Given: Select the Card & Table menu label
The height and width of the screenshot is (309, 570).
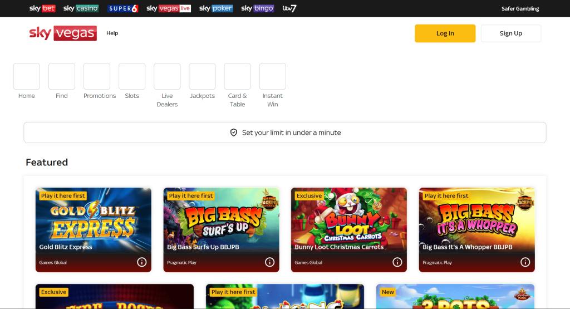Looking at the screenshot, I should pos(237,100).
